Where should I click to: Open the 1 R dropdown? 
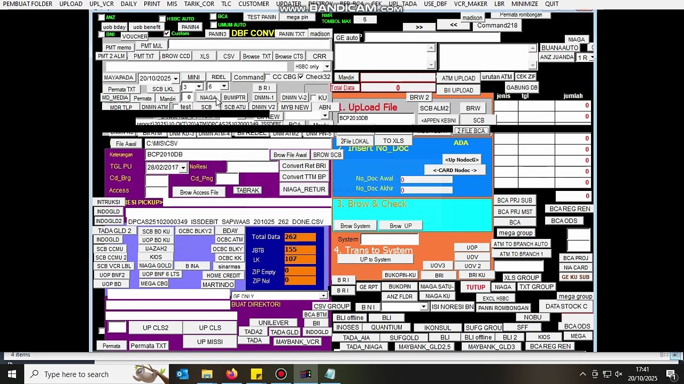tap(591, 58)
